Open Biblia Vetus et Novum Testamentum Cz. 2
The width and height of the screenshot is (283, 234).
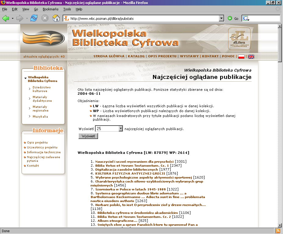pyautogui.click(x=134, y=217)
